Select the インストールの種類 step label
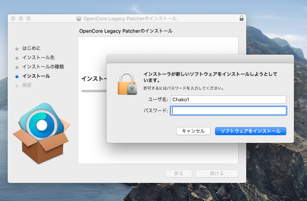 (43, 67)
